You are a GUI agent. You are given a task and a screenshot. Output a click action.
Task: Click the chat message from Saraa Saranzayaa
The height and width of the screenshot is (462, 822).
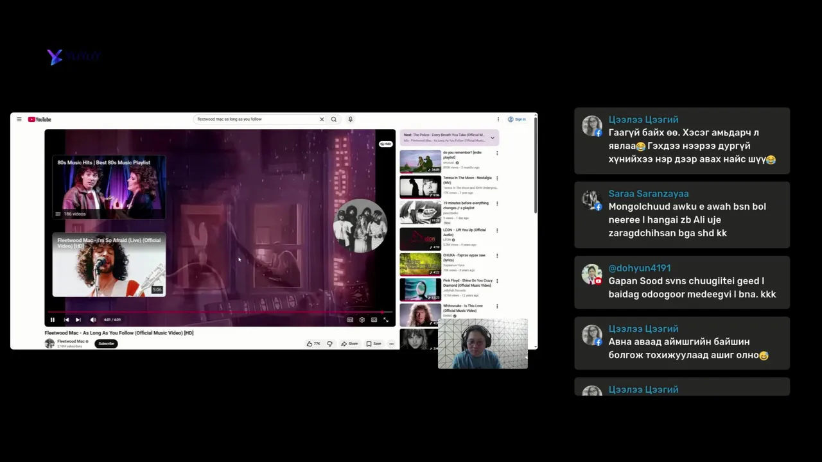(x=682, y=214)
